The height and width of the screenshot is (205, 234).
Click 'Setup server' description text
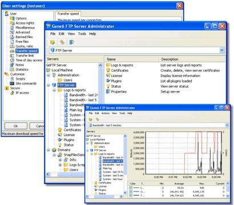(170, 92)
